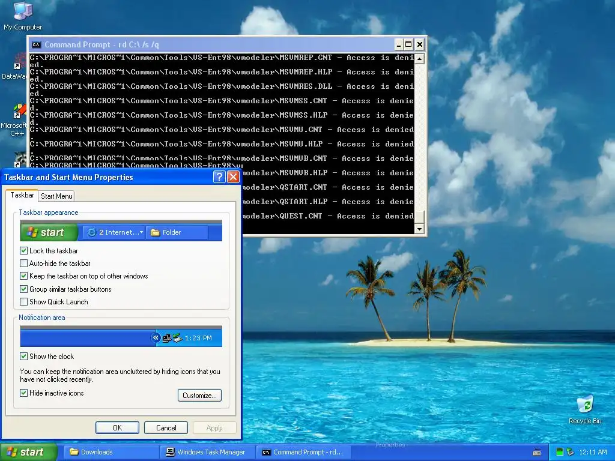The image size is (615, 461).
Task: Click the keyboard icon on the taskbar
Action: [537, 453]
